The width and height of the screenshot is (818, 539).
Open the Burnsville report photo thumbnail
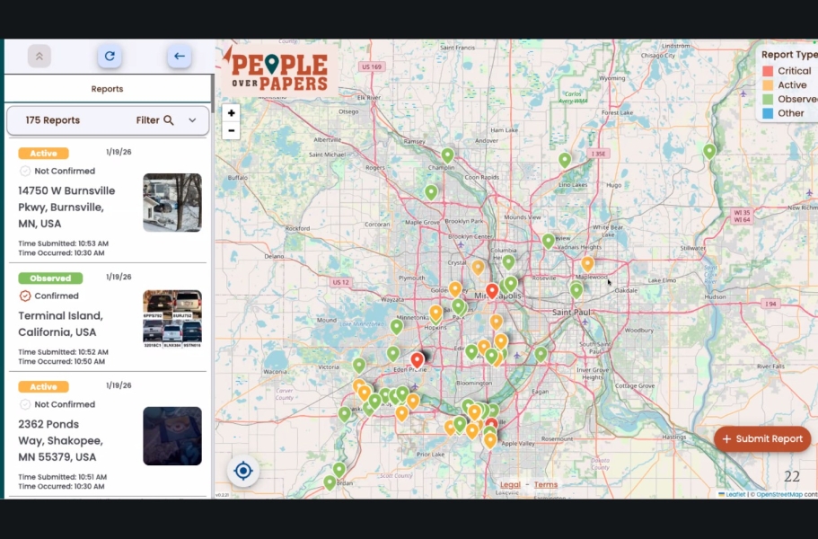coord(172,202)
